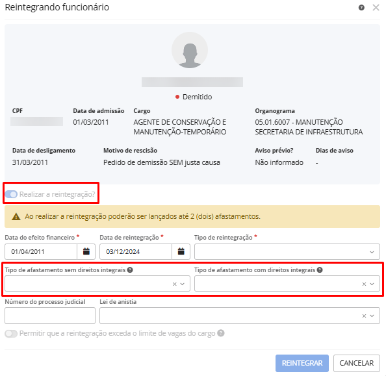Viewport: 386px width, 376px height.
Task: Close the Reintegrando funcionário dialog
Action: pyautogui.click(x=376, y=7)
